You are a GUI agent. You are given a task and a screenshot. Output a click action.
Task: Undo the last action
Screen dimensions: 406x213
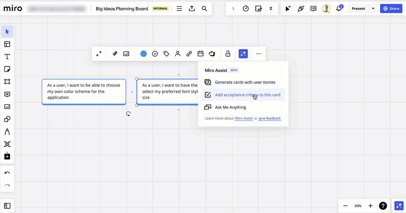click(7, 173)
